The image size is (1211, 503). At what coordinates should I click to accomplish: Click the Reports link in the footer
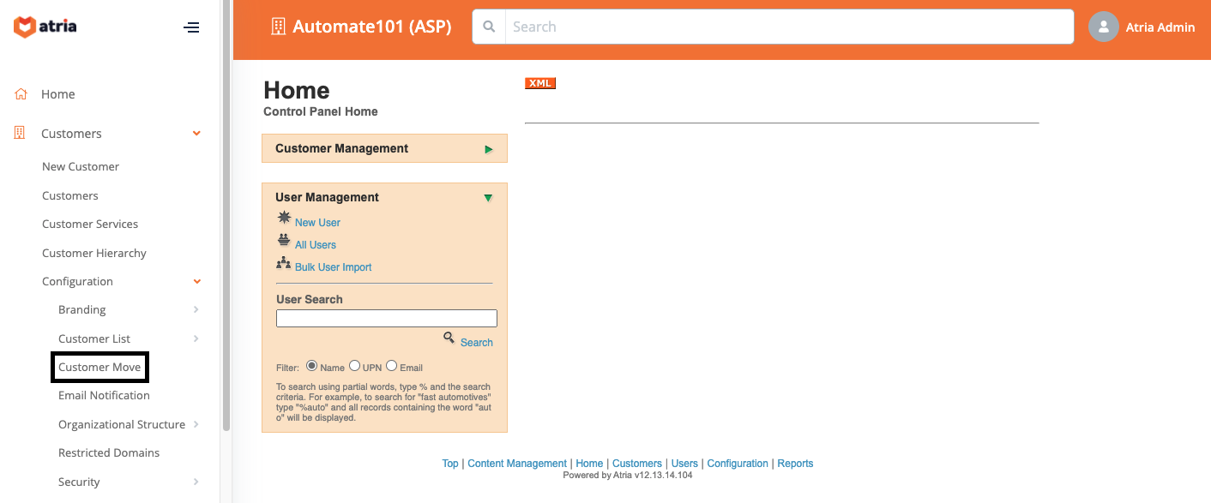click(x=795, y=464)
